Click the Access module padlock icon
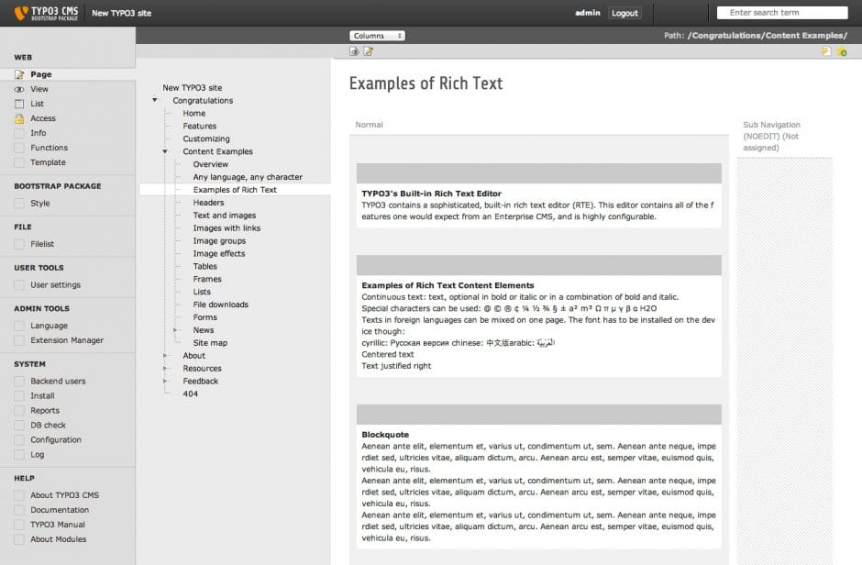862x565 pixels. pos(20,118)
